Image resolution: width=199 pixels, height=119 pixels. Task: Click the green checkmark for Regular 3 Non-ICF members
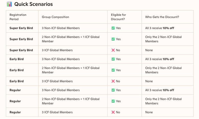(x=113, y=90)
